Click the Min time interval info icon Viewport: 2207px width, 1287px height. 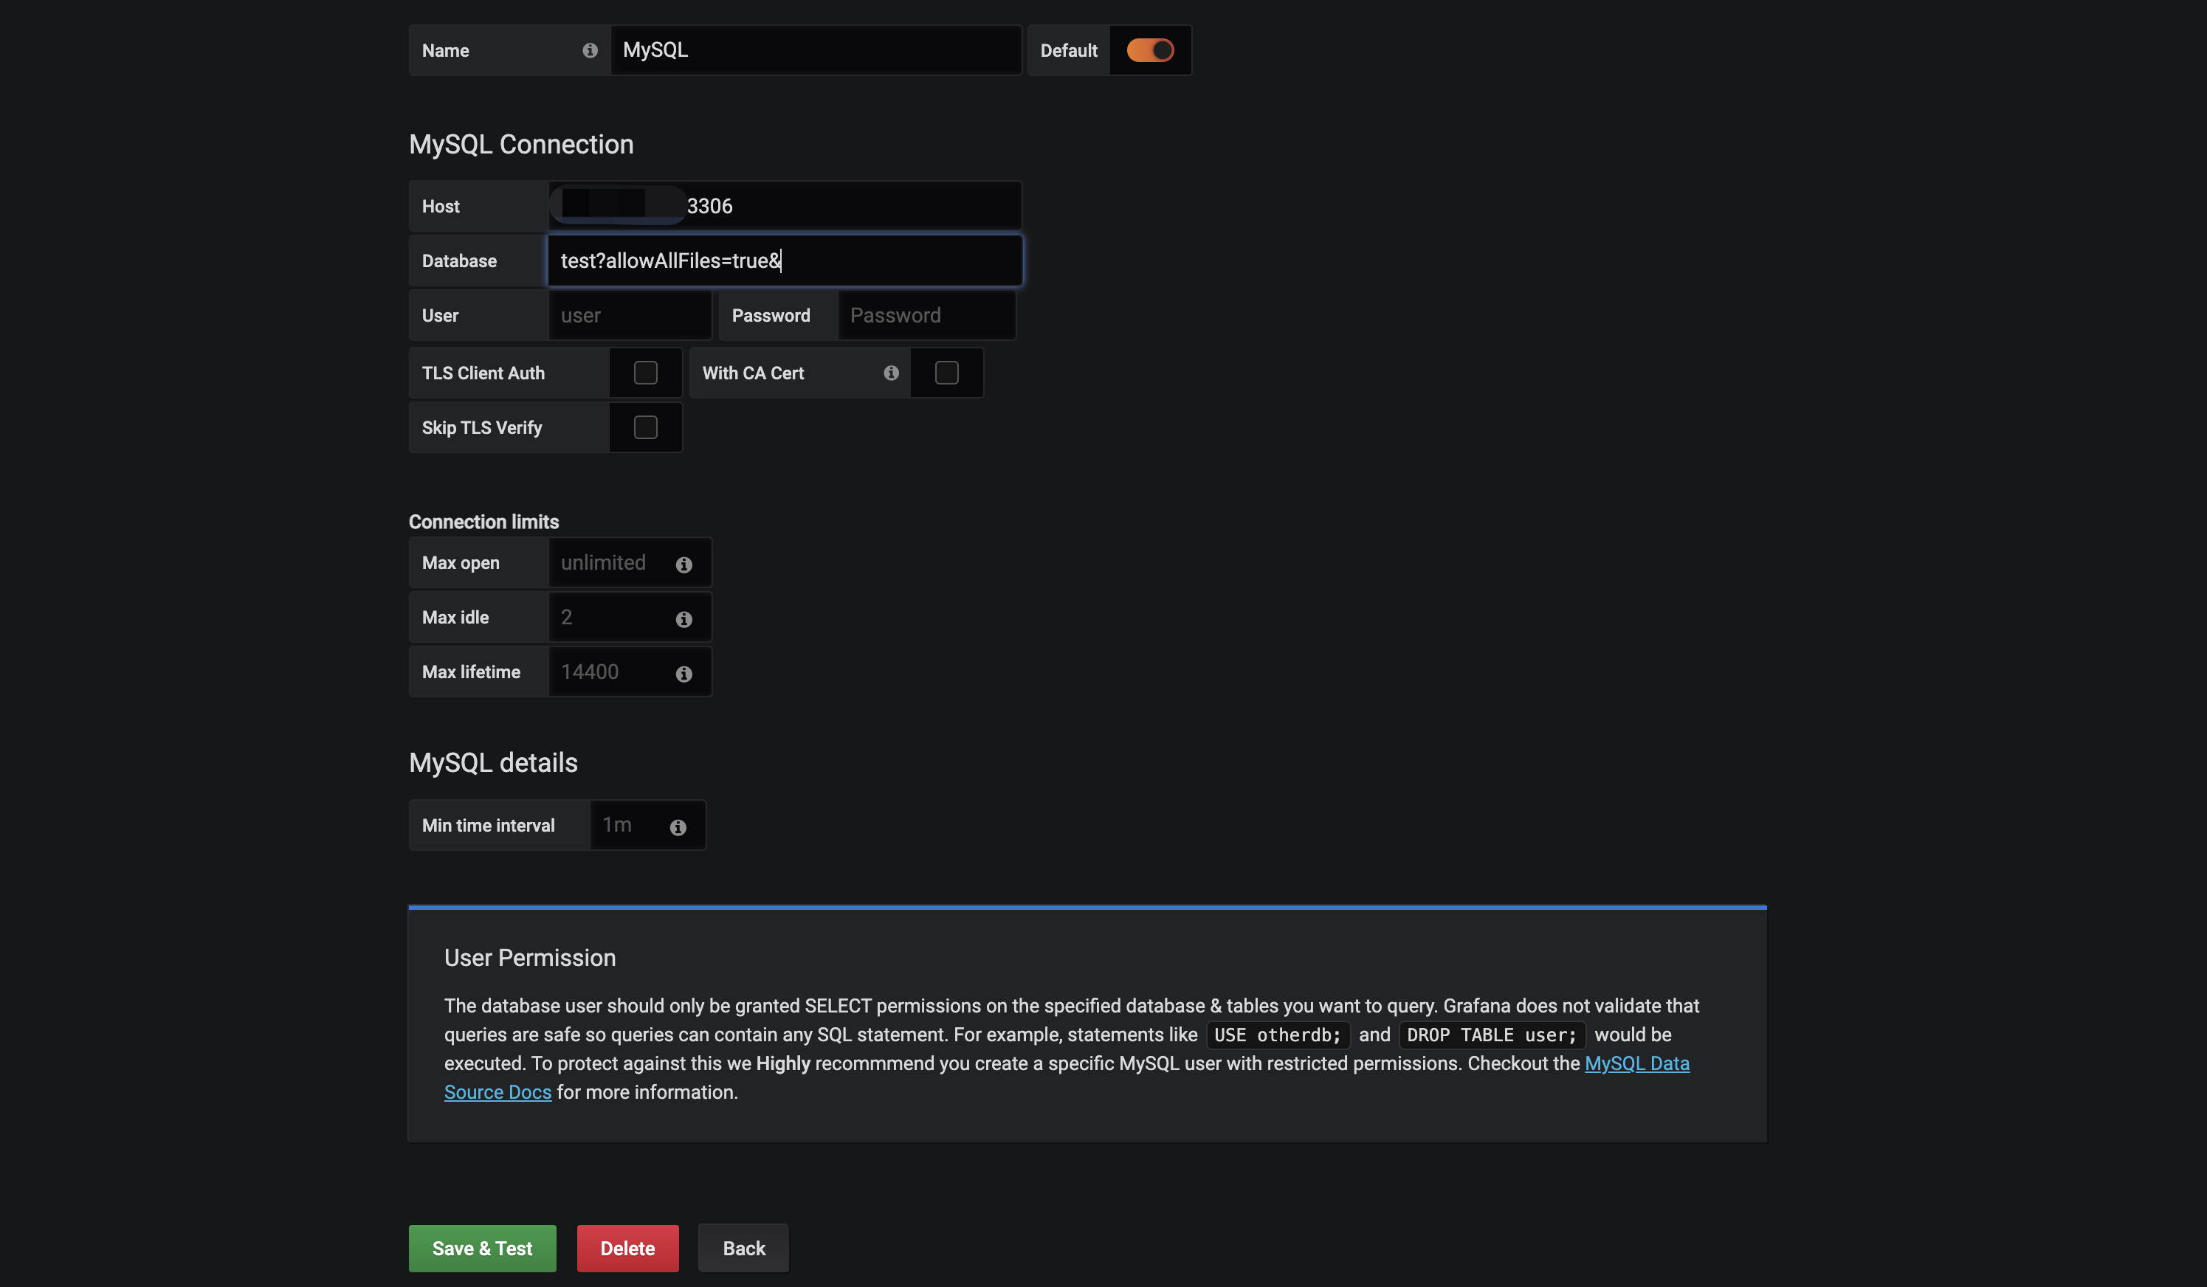tap(678, 827)
